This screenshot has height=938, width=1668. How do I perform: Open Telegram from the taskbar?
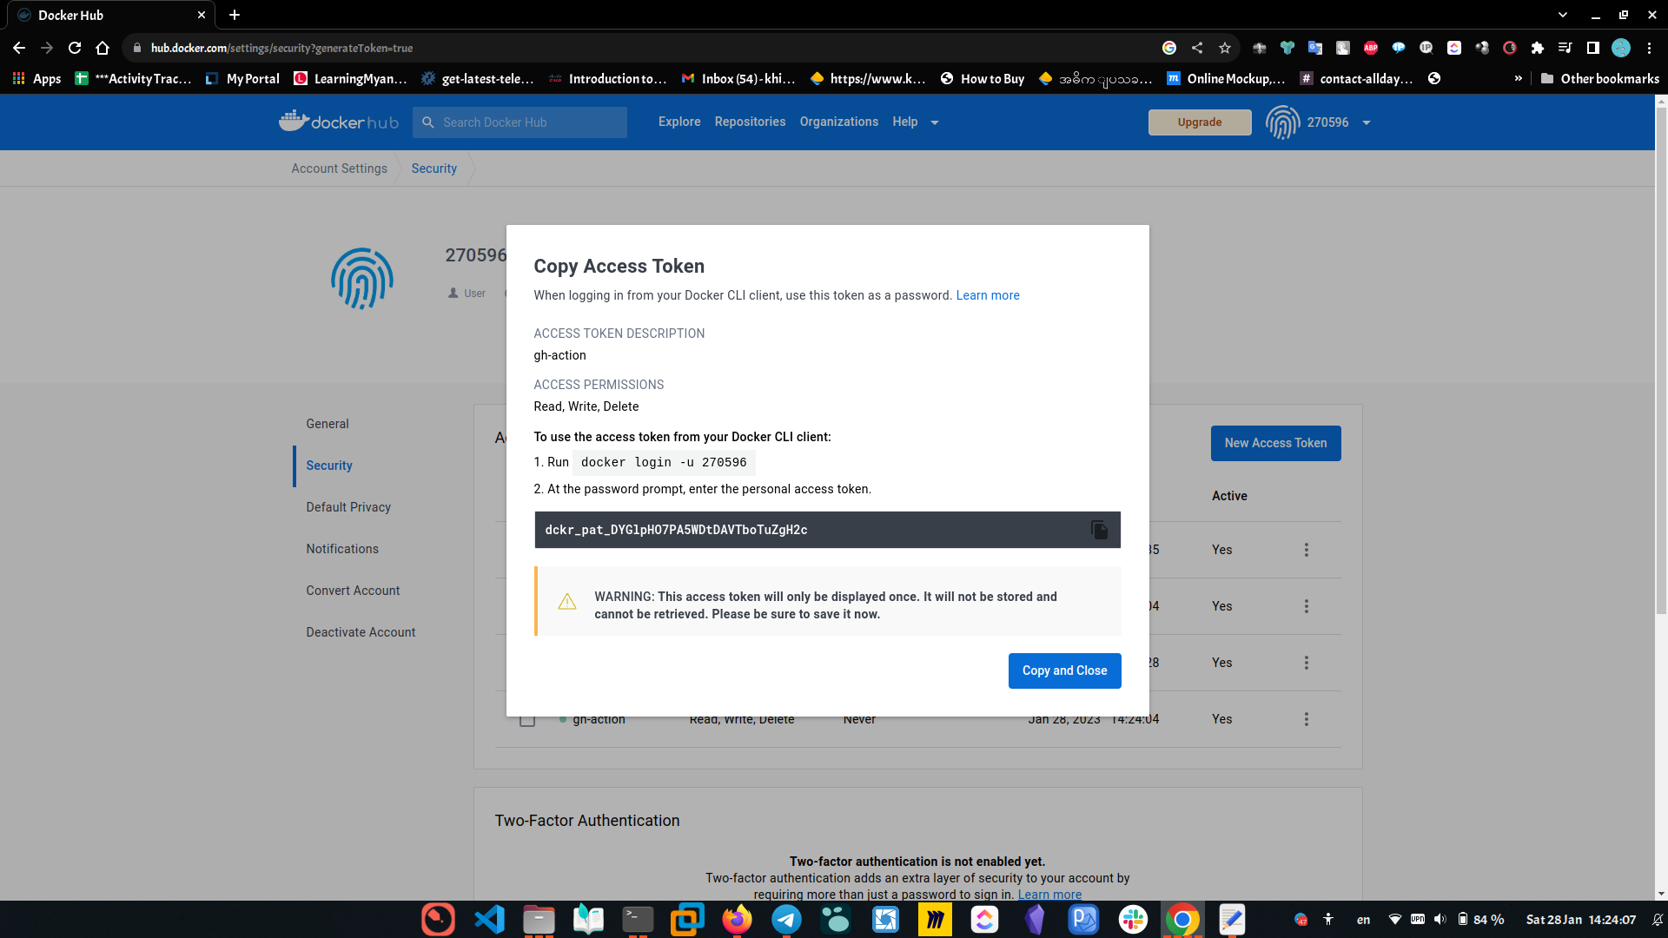pyautogui.click(x=786, y=919)
